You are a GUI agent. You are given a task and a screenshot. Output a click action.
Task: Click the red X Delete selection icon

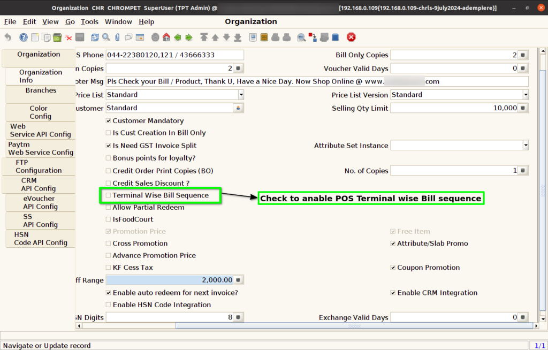[x=68, y=37]
